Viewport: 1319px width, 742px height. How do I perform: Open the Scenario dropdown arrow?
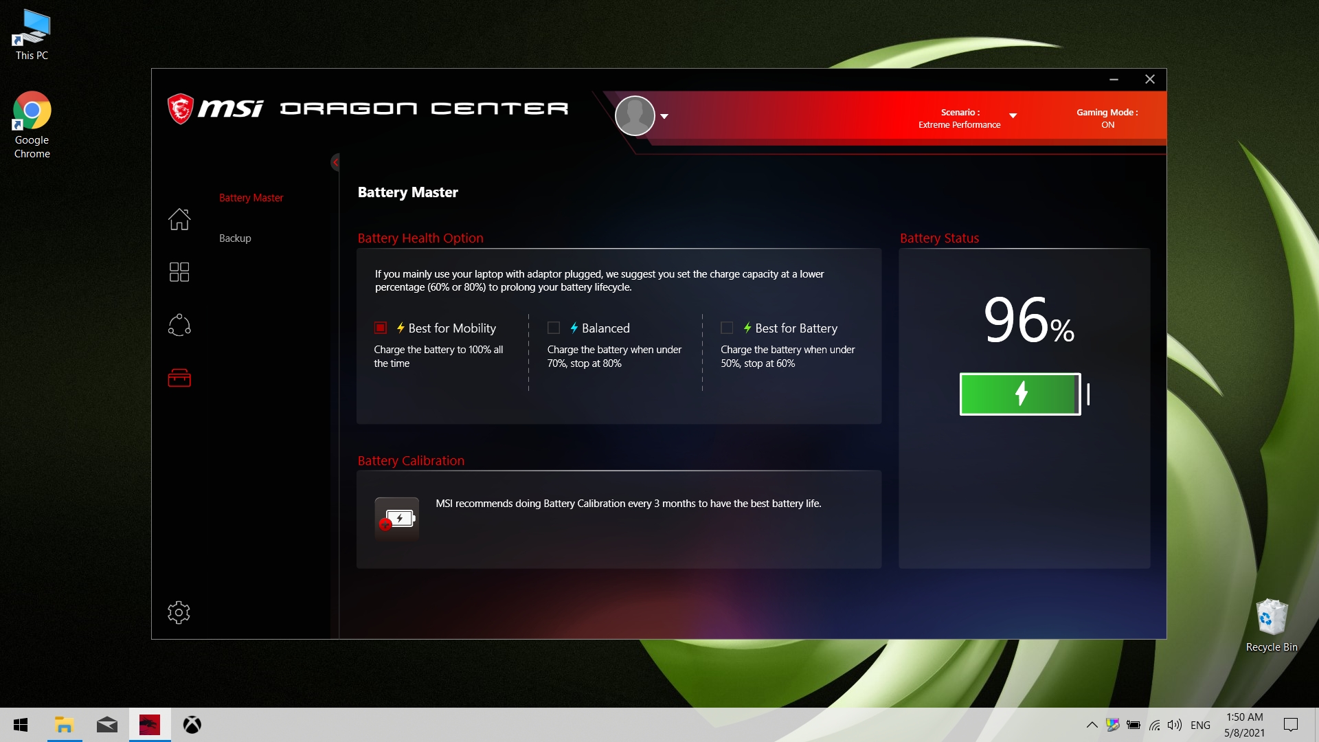click(1013, 115)
